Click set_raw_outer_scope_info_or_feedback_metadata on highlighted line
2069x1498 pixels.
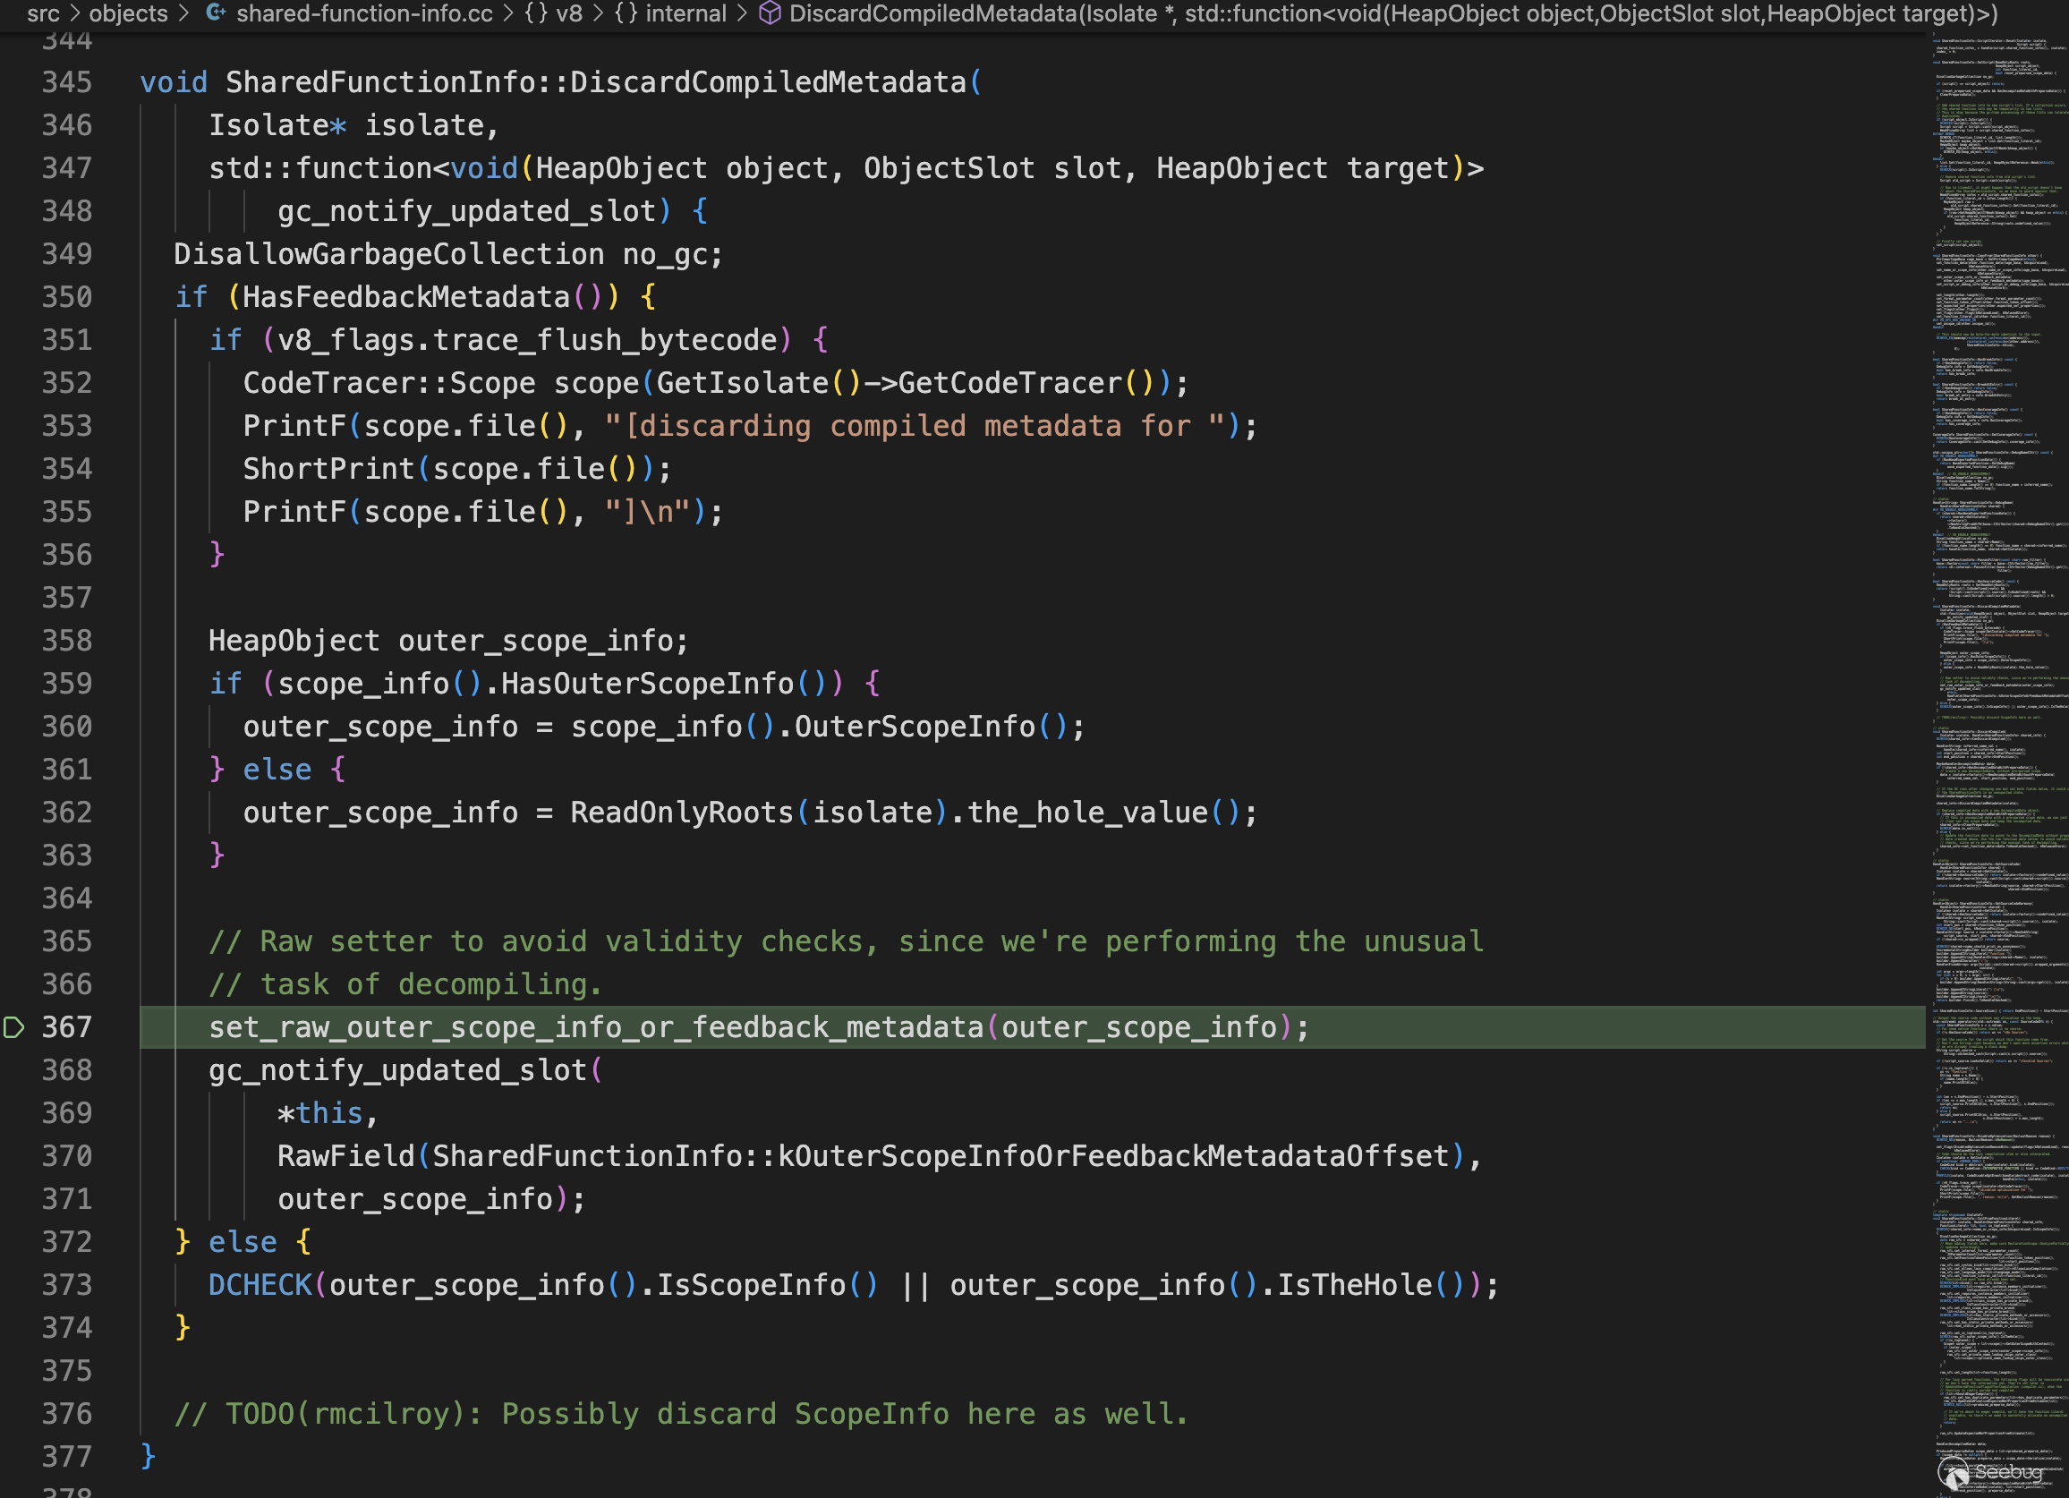596,1027
